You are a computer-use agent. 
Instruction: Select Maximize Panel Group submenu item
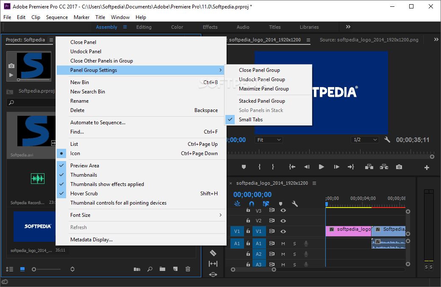click(268, 89)
